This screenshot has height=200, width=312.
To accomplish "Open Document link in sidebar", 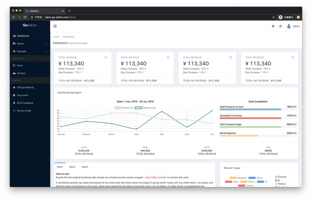I will point(30,95).
